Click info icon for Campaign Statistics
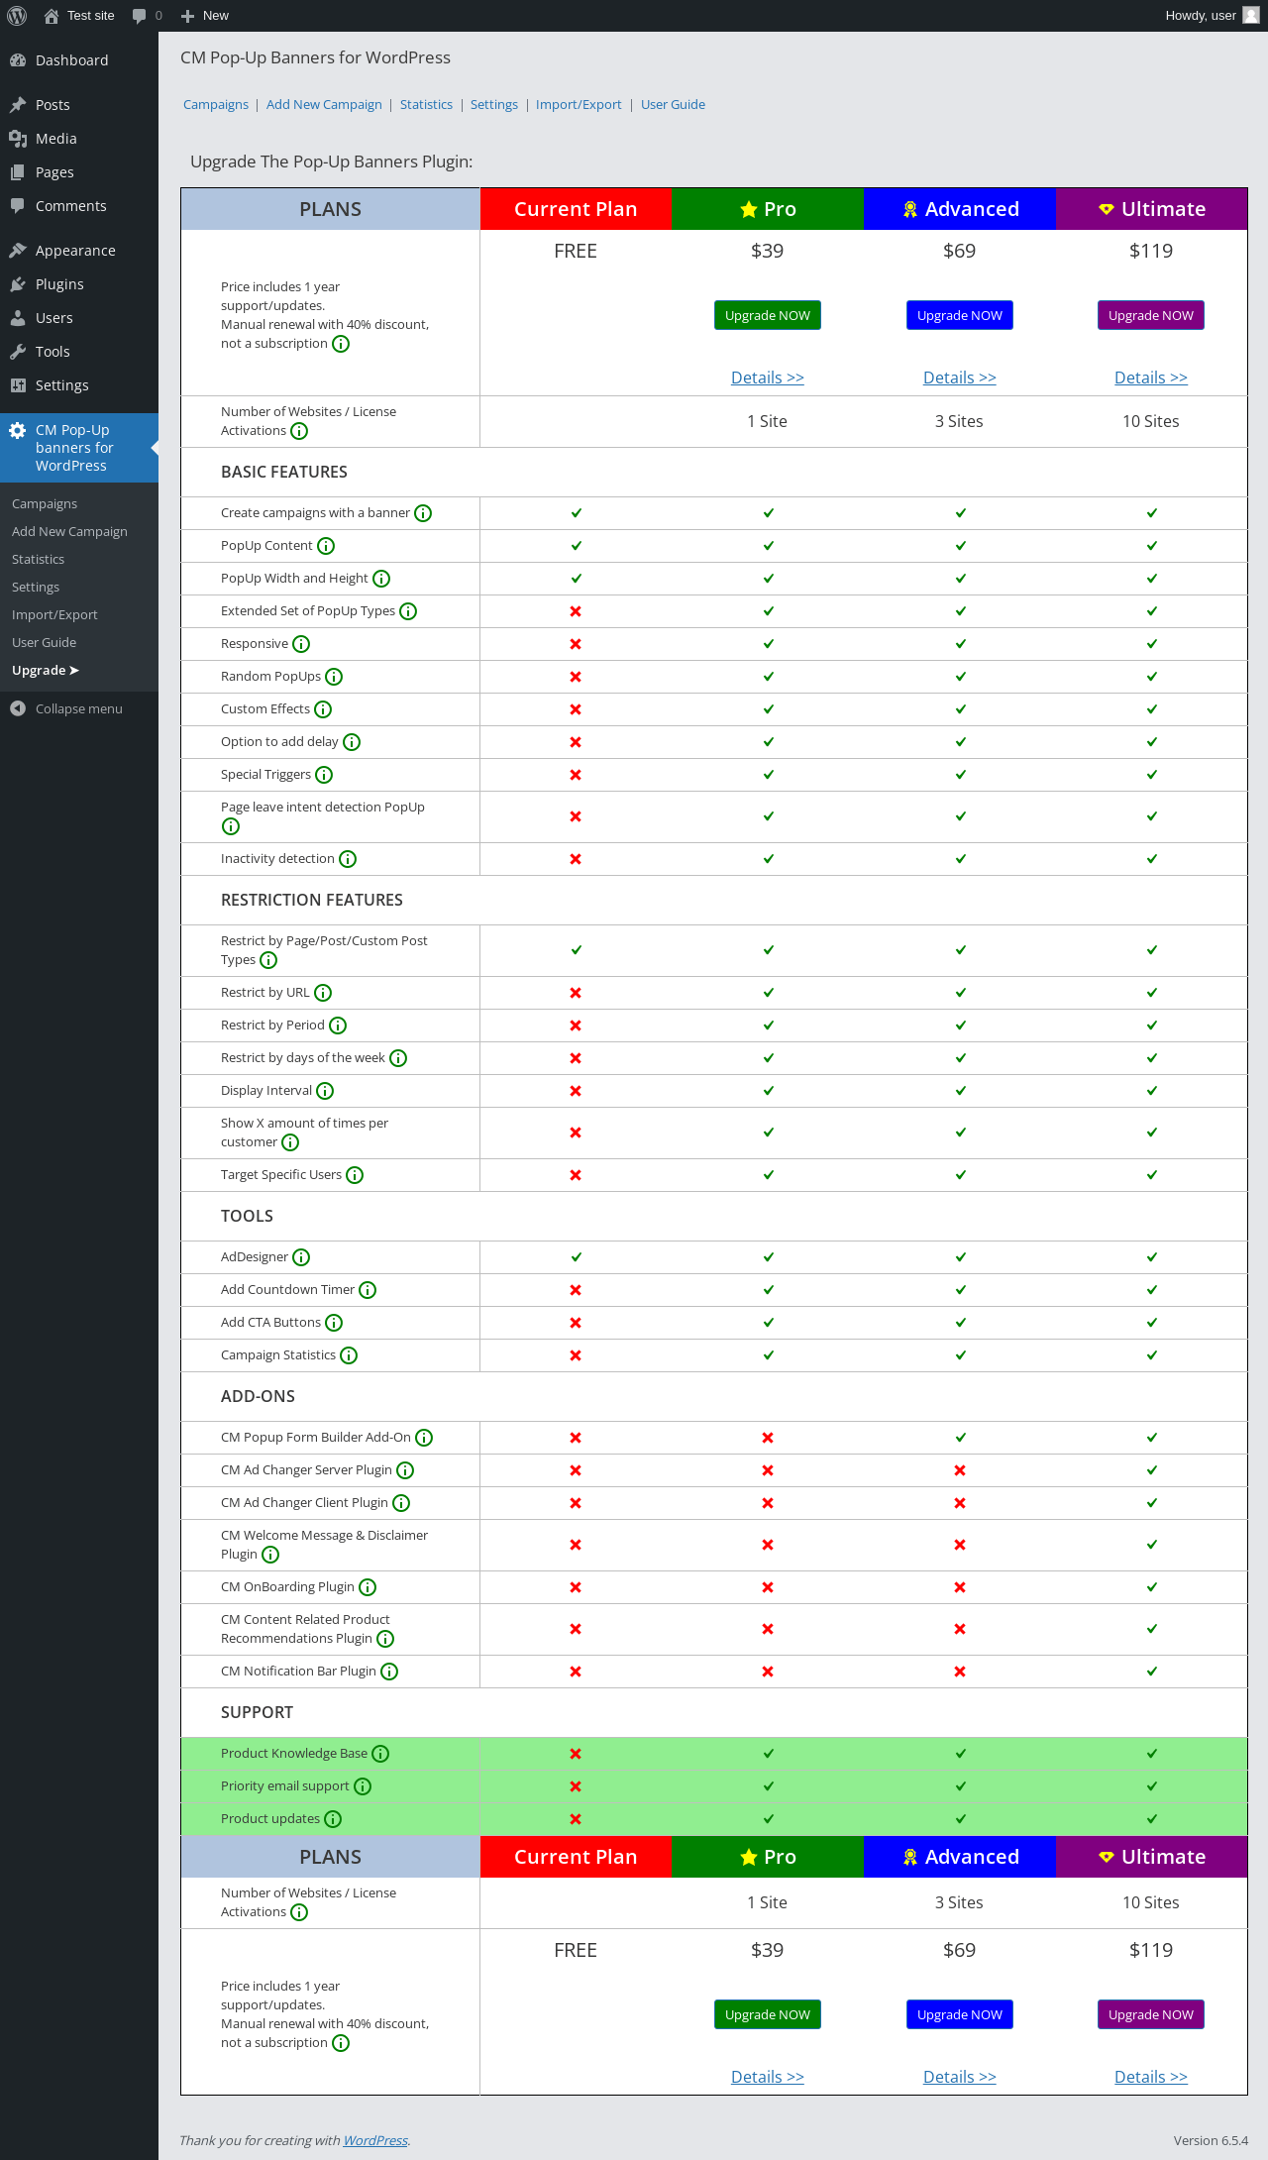The width and height of the screenshot is (1268, 2160). (x=349, y=1355)
